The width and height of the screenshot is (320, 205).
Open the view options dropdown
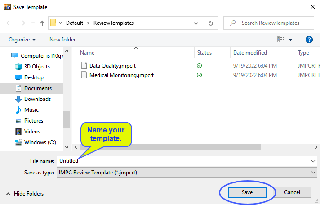point(290,40)
